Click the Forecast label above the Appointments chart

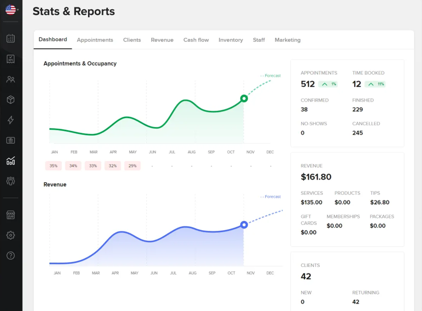[270, 76]
